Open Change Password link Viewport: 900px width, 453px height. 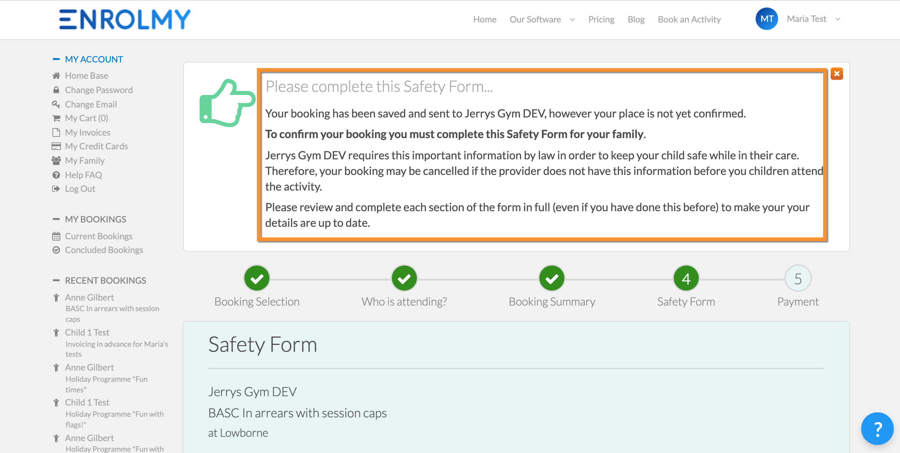click(98, 90)
